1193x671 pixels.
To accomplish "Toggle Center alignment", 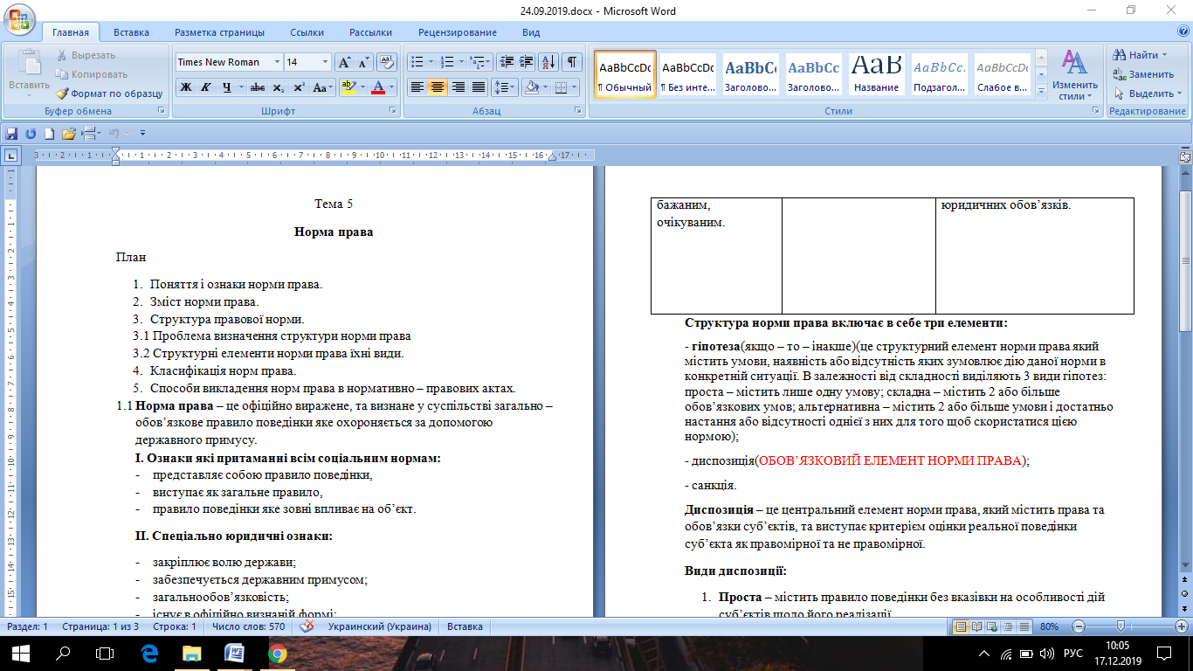I will (x=438, y=87).
